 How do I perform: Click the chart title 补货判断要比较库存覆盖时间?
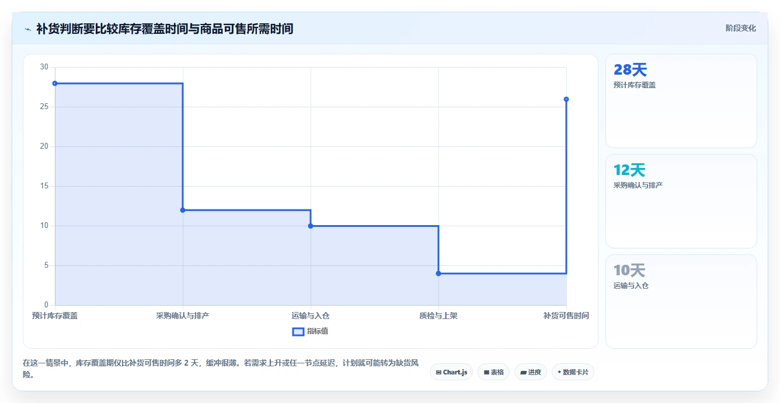(x=165, y=29)
